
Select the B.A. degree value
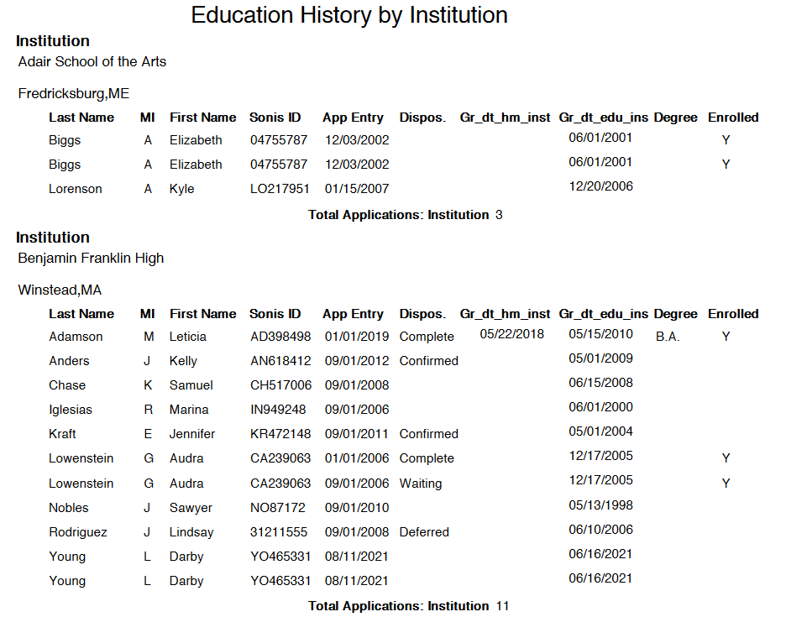(668, 337)
